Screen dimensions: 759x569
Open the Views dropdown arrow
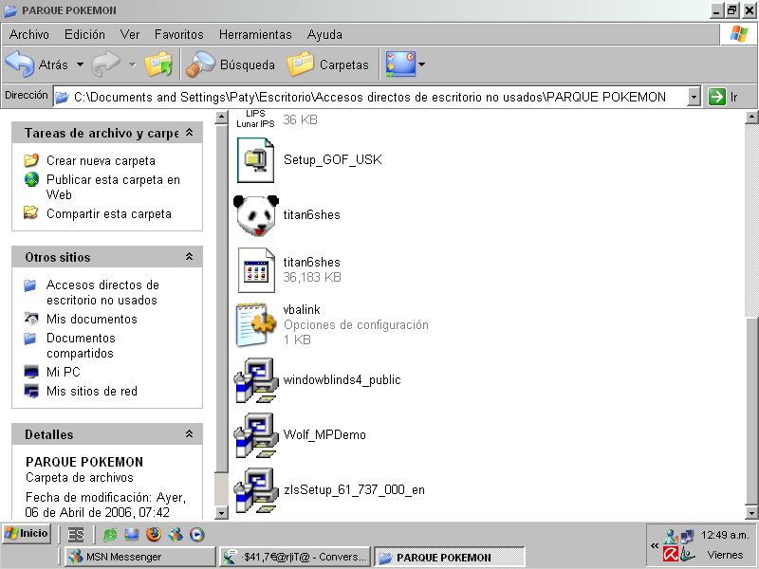(421, 64)
